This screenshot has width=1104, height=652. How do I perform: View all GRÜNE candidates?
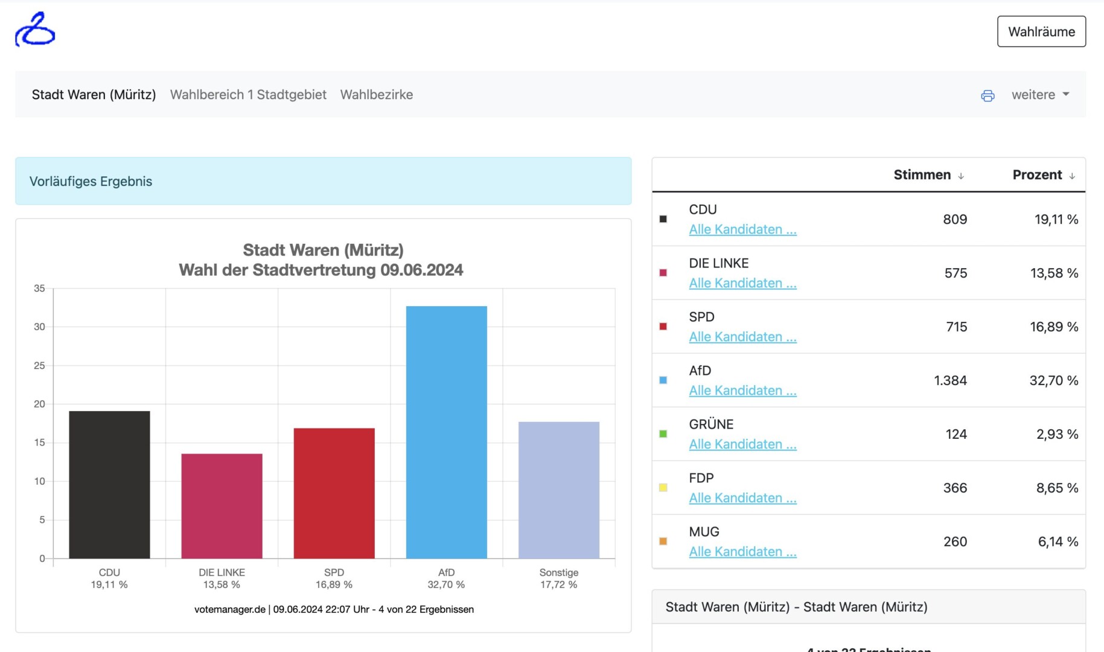[742, 444]
